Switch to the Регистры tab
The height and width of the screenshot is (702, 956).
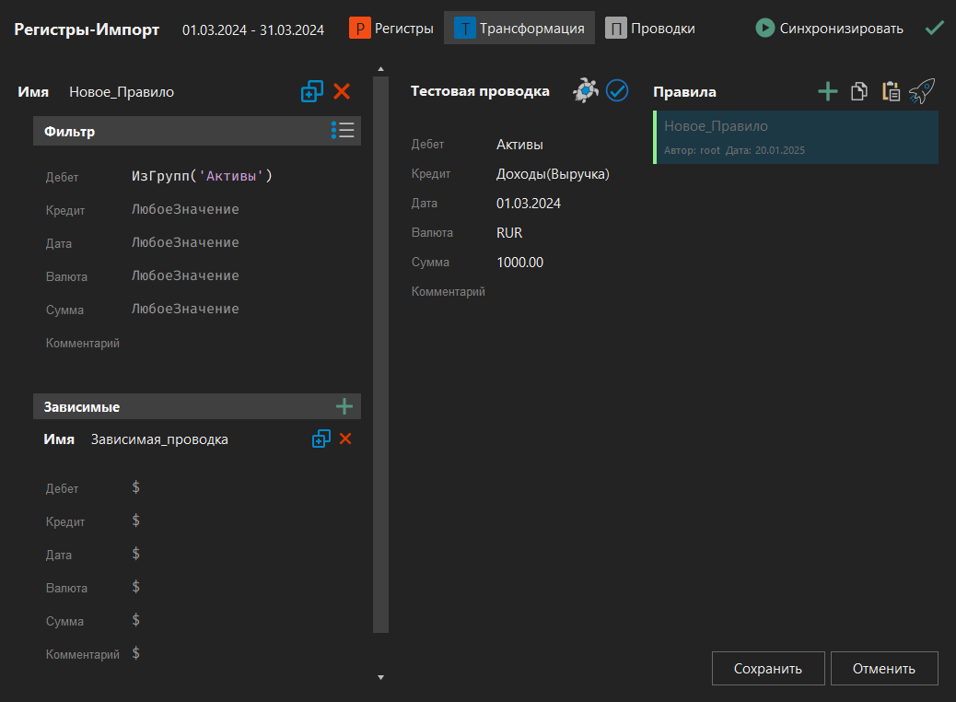[x=391, y=29]
